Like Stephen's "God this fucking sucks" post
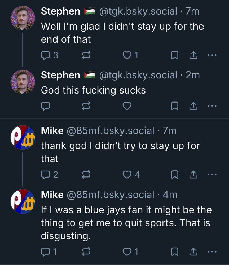 [127, 106]
